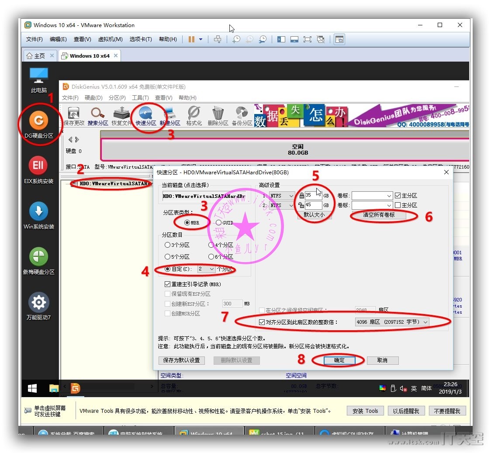491x453 pixels.
Task: Click VMware send Ctrl+Alt+Del icon
Action: [217, 39]
